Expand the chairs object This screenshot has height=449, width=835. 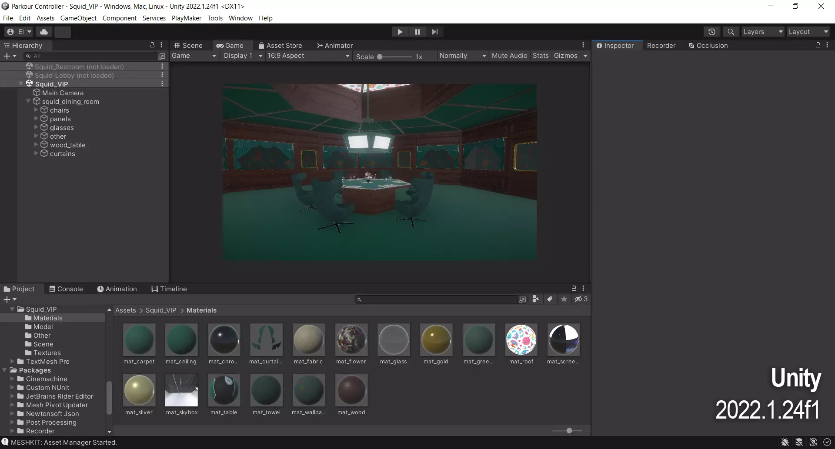pyautogui.click(x=36, y=110)
